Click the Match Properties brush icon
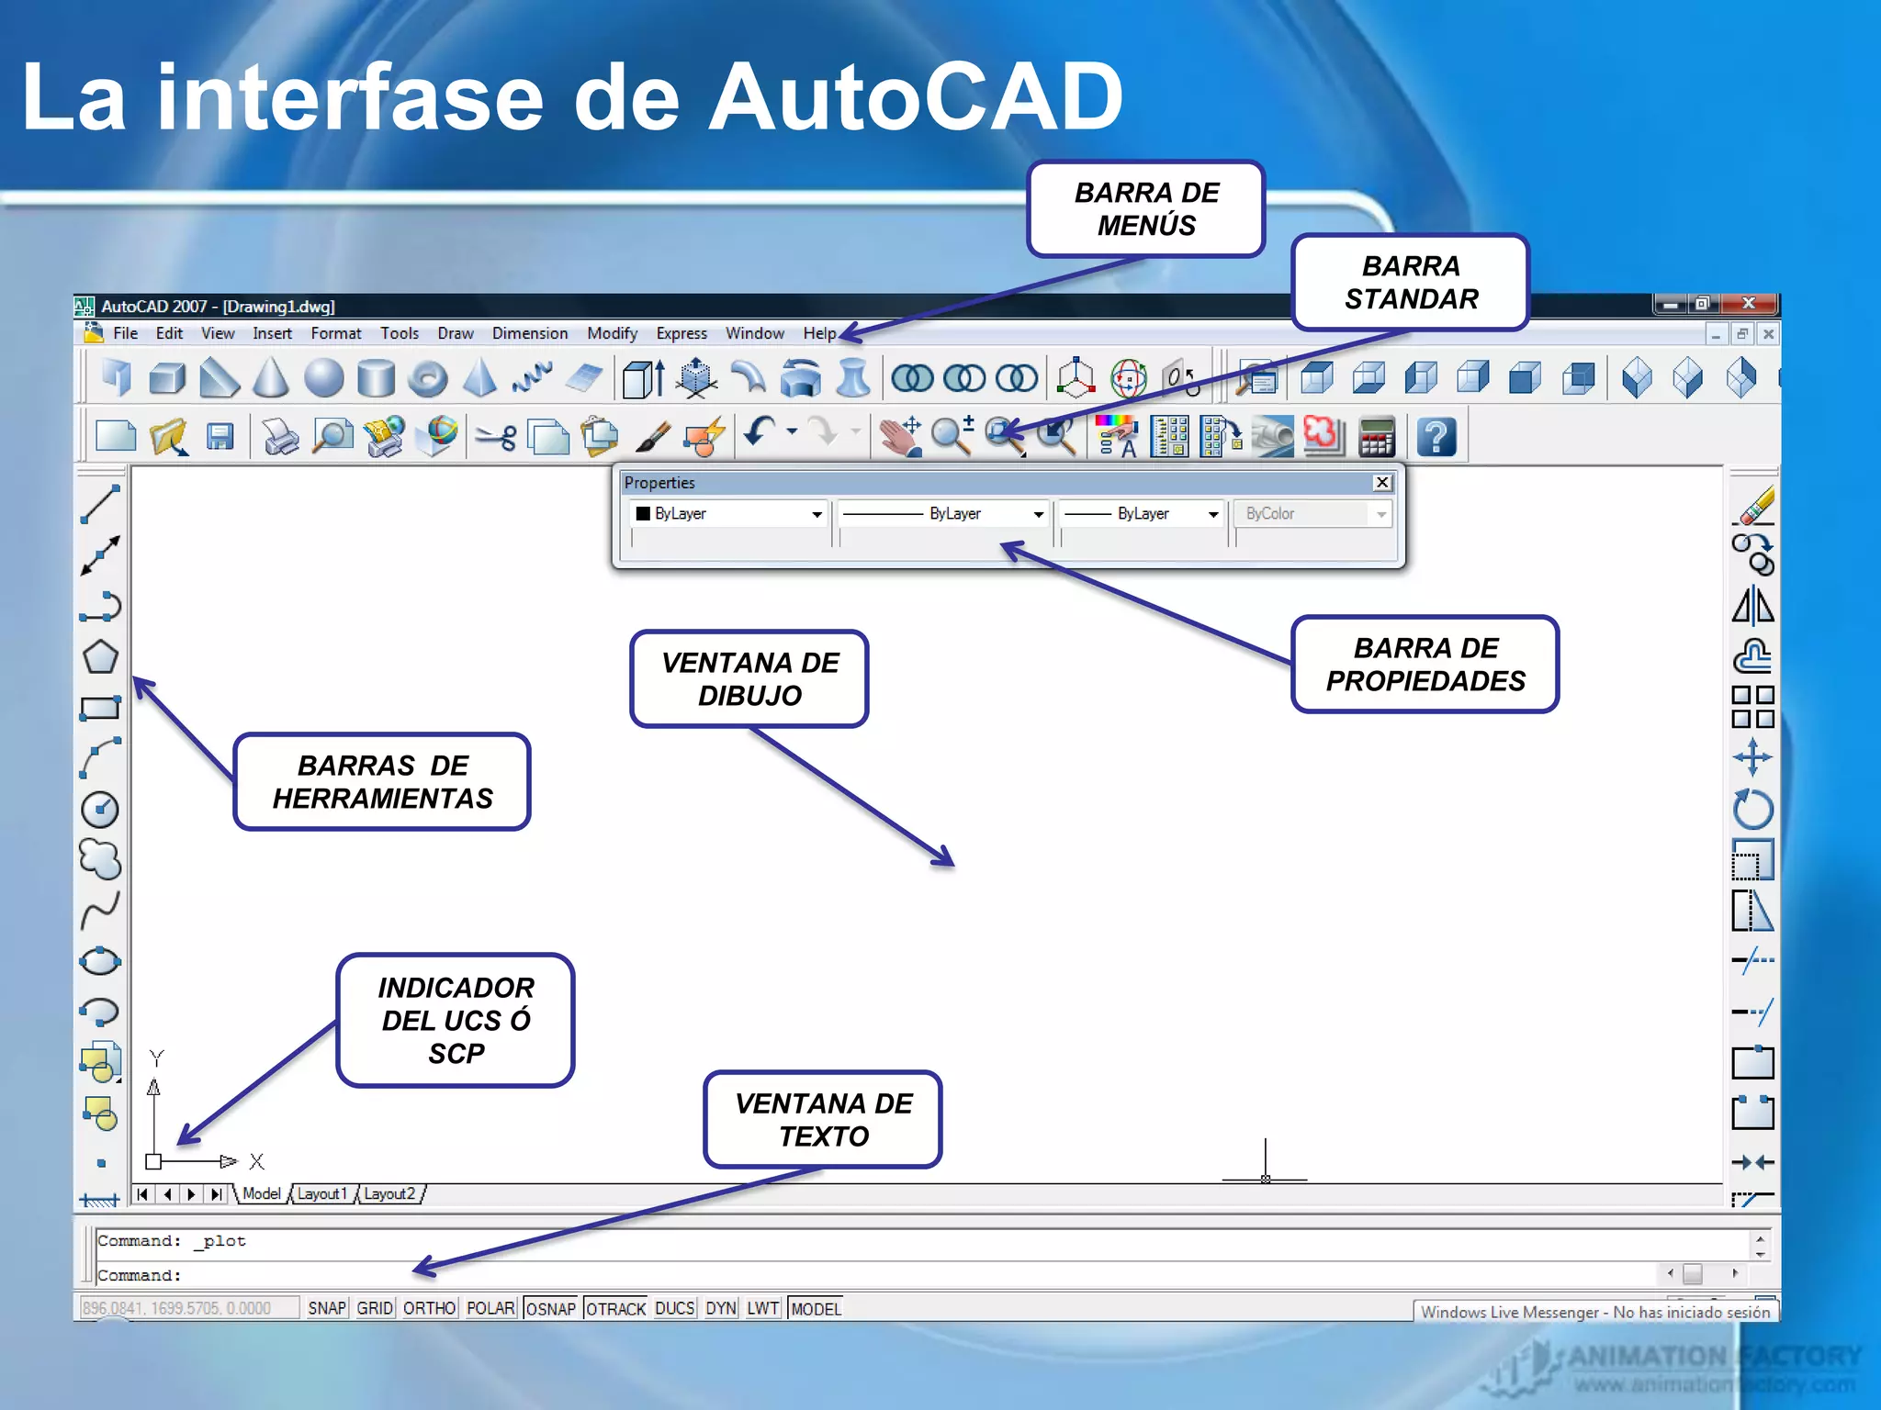1881x1410 pixels. click(652, 437)
